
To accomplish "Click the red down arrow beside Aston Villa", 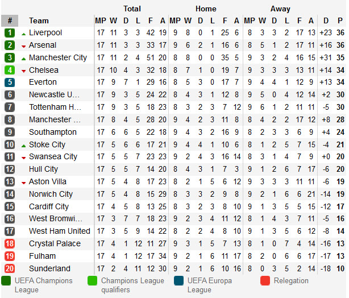I will pyautogui.click(x=23, y=183).
